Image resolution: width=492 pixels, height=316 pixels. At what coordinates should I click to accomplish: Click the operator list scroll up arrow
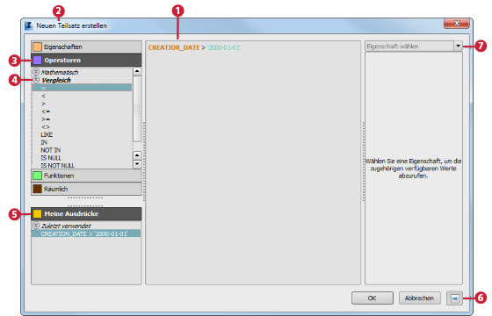click(137, 71)
